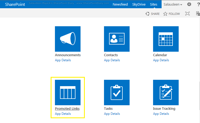Open App Details under Calendar

point(161,60)
